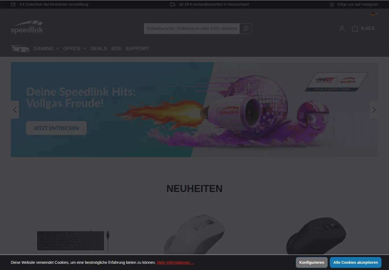Open the shopping cart icon
Image resolution: width=389 pixels, height=270 pixels.
[x=355, y=28]
